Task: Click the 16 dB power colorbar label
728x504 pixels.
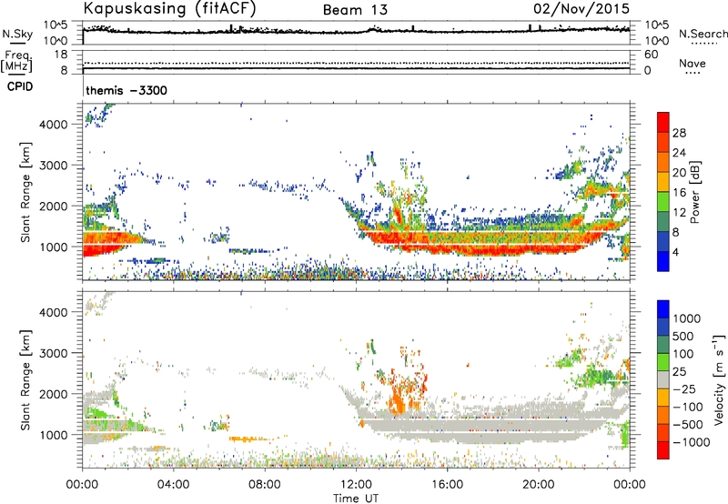Action: (679, 193)
